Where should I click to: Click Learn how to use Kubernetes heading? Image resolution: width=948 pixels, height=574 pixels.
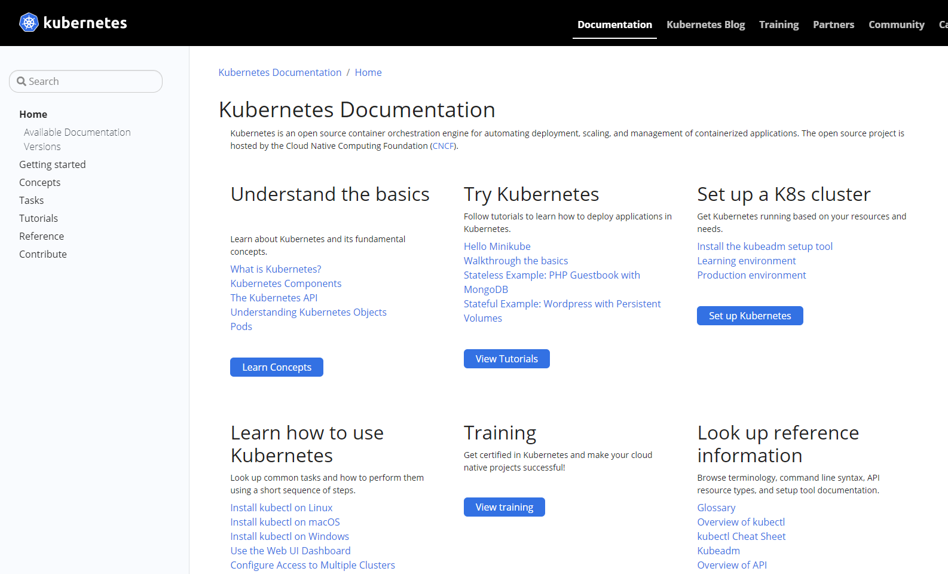[307, 444]
